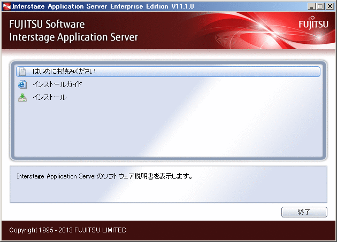337x242 pixels.
Task: Click the FUJITSU Software heading text
Action: 47,25
